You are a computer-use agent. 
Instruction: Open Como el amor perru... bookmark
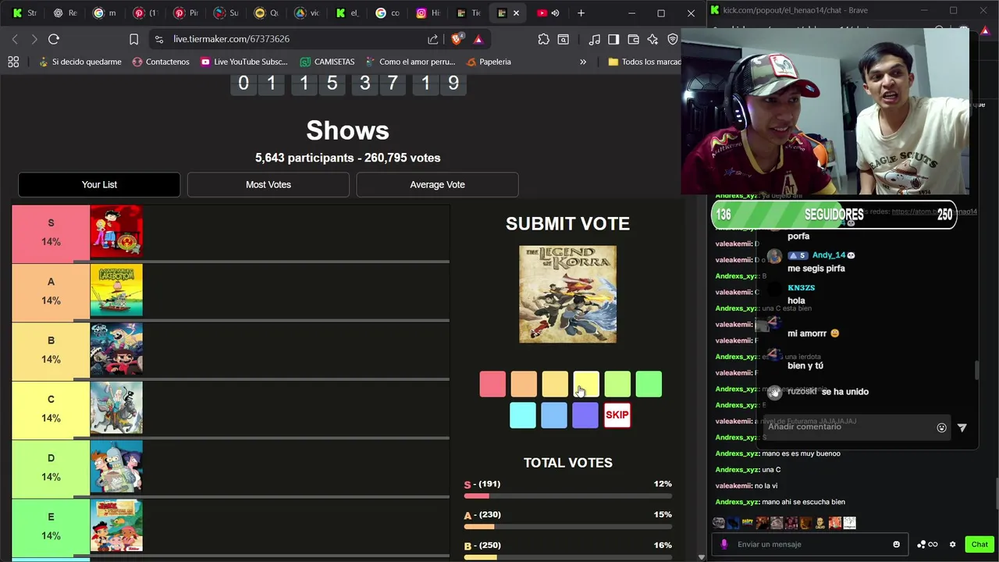pos(410,62)
